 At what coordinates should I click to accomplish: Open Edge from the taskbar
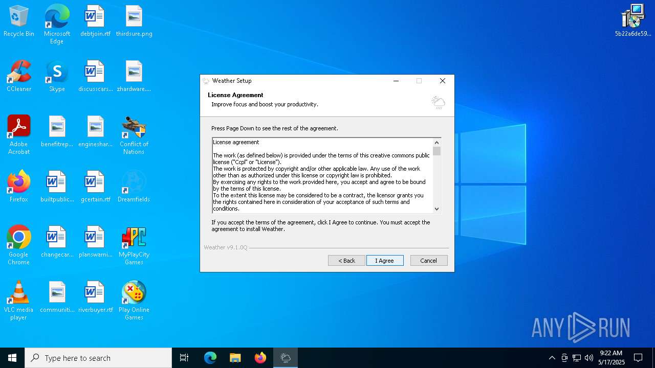[210, 358]
